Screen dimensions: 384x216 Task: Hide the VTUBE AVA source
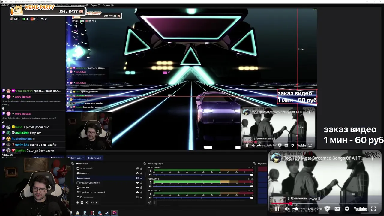tap(137, 187)
